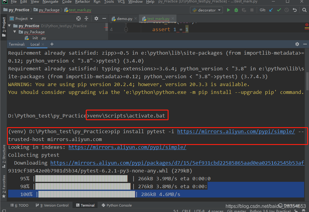Pull changes with the blue Git update arrow
The height and width of the screenshot is (212, 309).
point(271,10)
